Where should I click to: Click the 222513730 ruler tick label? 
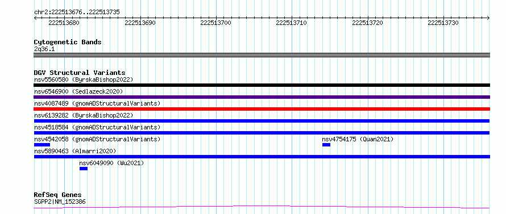[443, 23]
